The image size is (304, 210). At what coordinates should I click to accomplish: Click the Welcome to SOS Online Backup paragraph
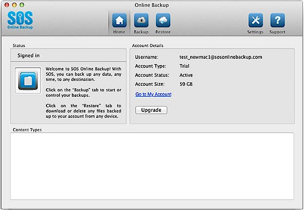point(83,74)
